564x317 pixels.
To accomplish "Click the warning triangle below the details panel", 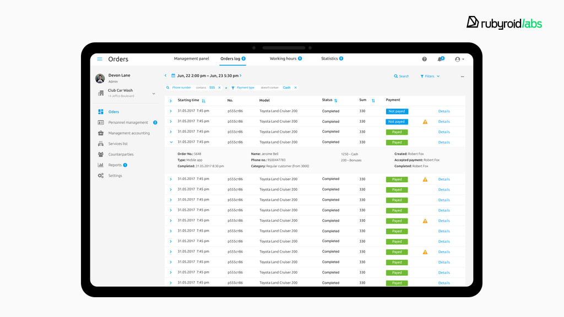I will point(425,179).
